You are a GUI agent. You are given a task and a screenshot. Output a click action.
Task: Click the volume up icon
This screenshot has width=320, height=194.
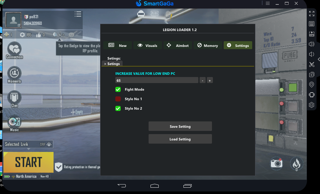[311, 44]
